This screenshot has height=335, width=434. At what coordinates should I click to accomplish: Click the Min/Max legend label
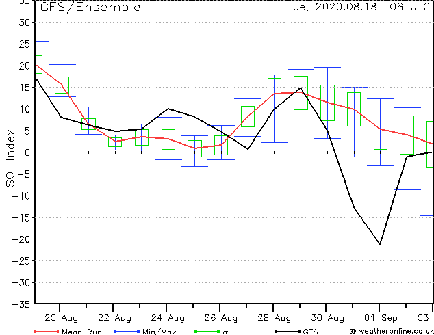[159, 332]
